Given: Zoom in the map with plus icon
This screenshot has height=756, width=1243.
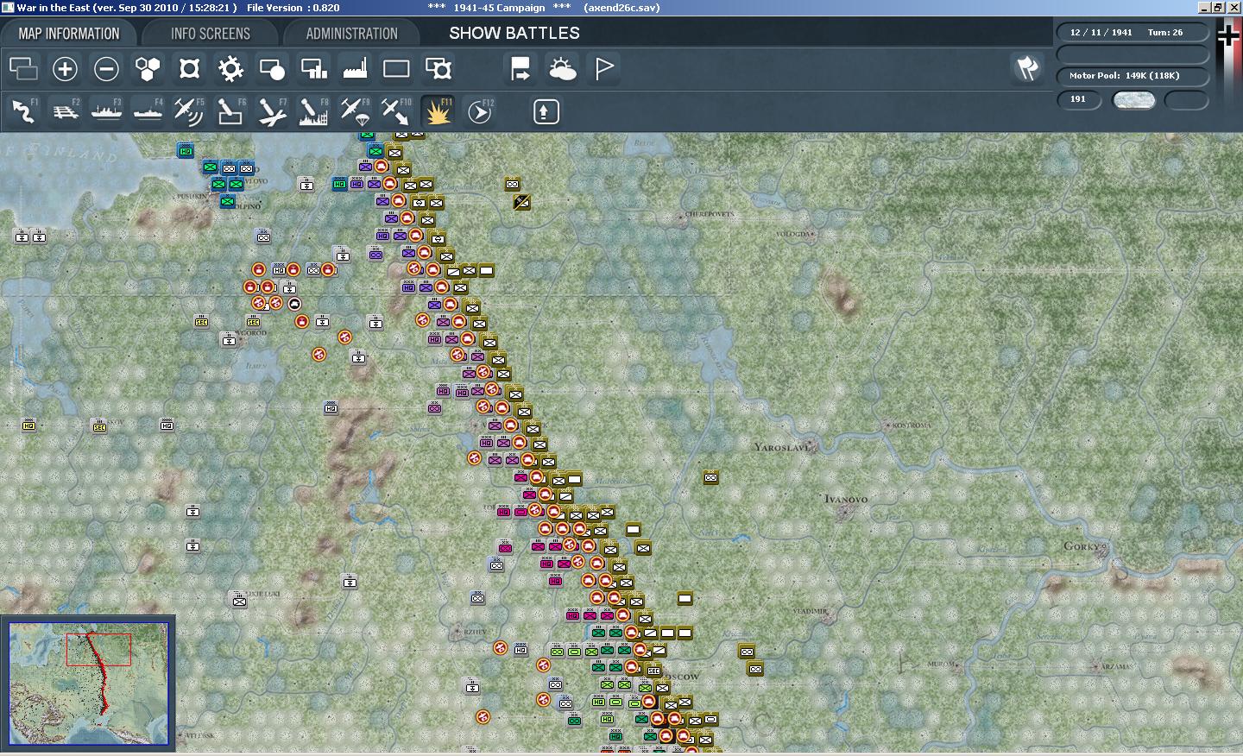Looking at the screenshot, I should coord(65,69).
